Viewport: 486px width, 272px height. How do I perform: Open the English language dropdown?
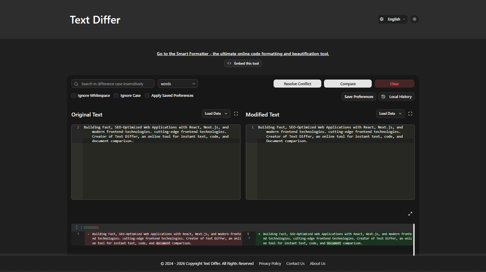click(393, 19)
